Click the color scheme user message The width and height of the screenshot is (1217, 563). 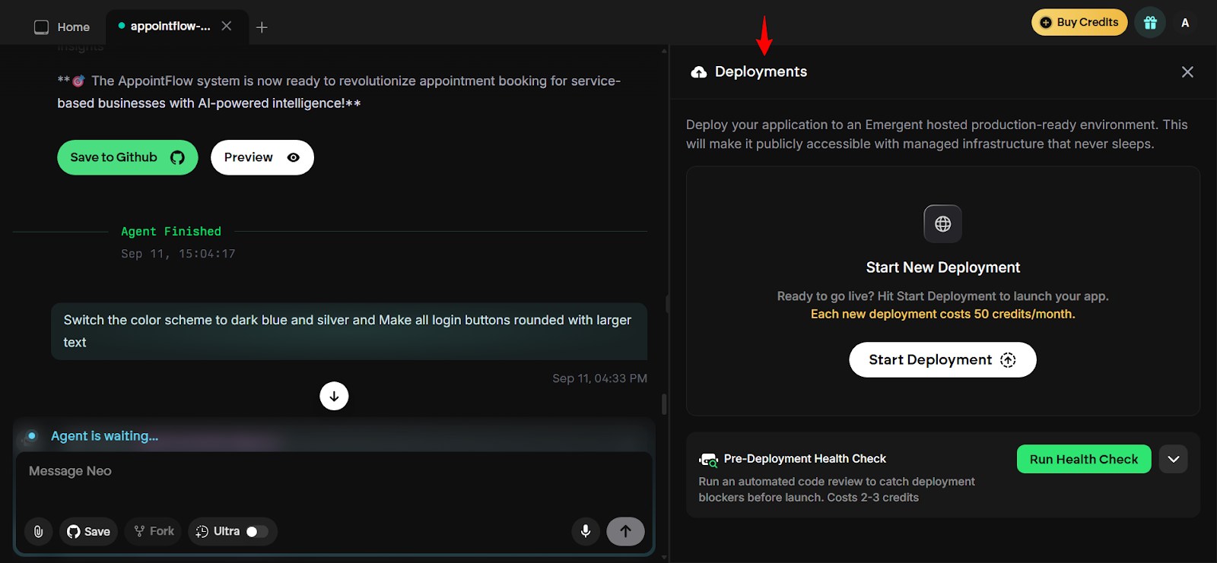[x=349, y=331]
